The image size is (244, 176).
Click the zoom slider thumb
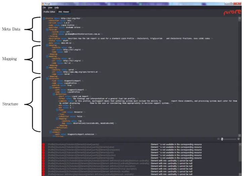click(x=222, y=139)
